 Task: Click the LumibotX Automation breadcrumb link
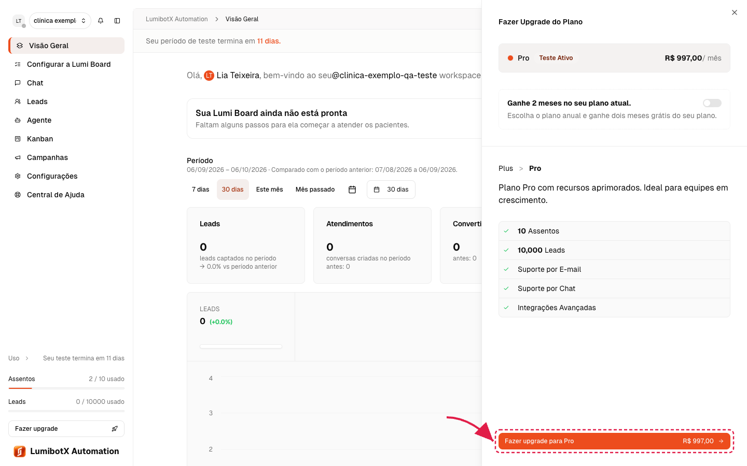click(177, 19)
